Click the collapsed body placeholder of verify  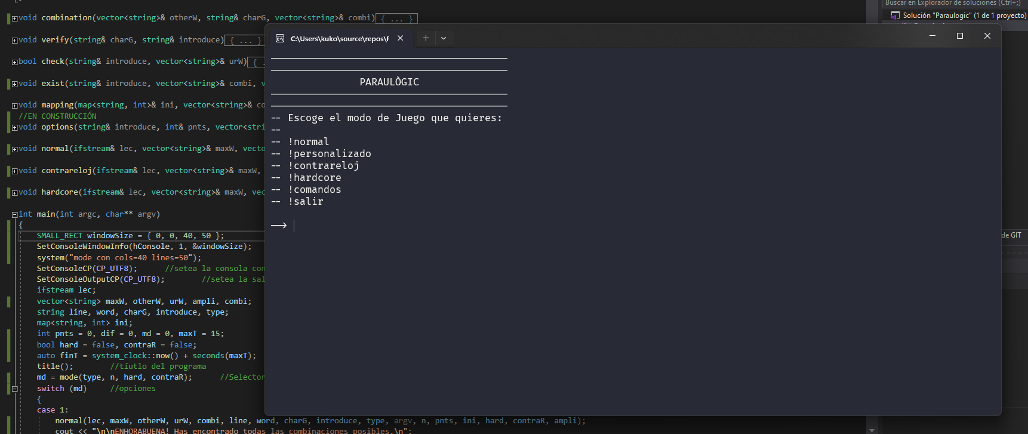[x=245, y=41]
